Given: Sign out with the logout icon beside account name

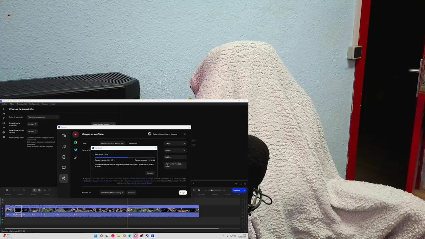Looking at the screenshot, I should click(x=185, y=134).
